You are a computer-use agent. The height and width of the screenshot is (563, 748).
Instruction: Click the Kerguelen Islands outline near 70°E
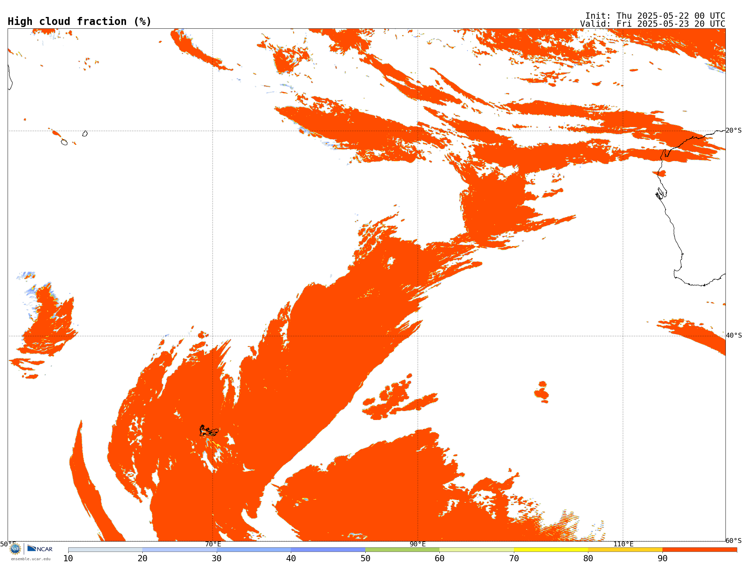point(209,431)
